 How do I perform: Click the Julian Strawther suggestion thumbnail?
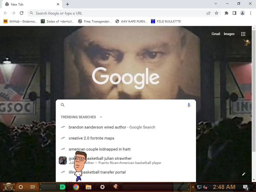pos(63,160)
